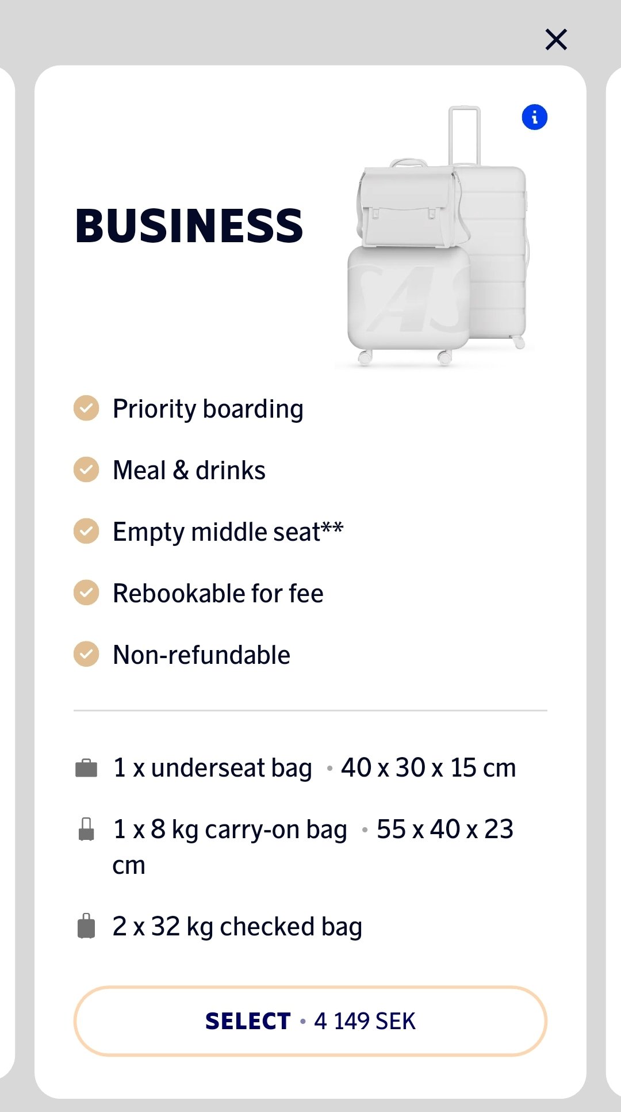
Task: Tap the 1 x underseat bag text
Action: coord(213,768)
